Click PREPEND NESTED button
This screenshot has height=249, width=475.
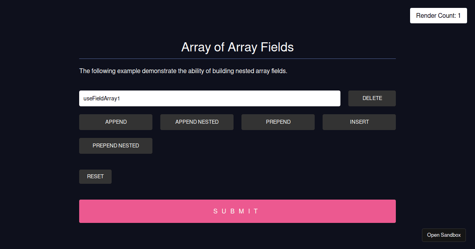click(x=116, y=146)
